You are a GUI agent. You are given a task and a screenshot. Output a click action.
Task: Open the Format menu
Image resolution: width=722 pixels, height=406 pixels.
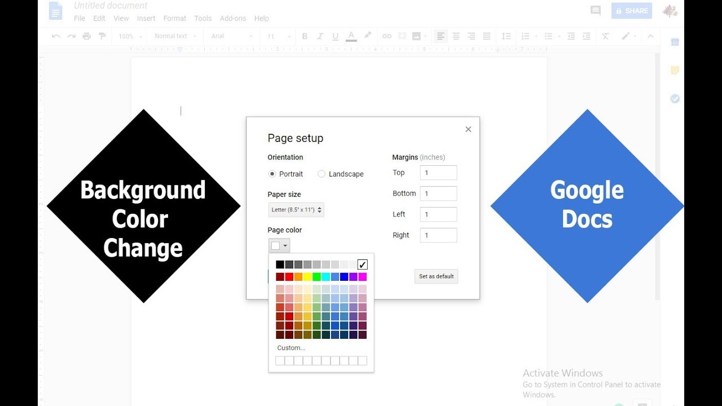click(174, 18)
